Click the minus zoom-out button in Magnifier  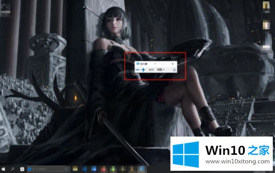(x=137, y=70)
